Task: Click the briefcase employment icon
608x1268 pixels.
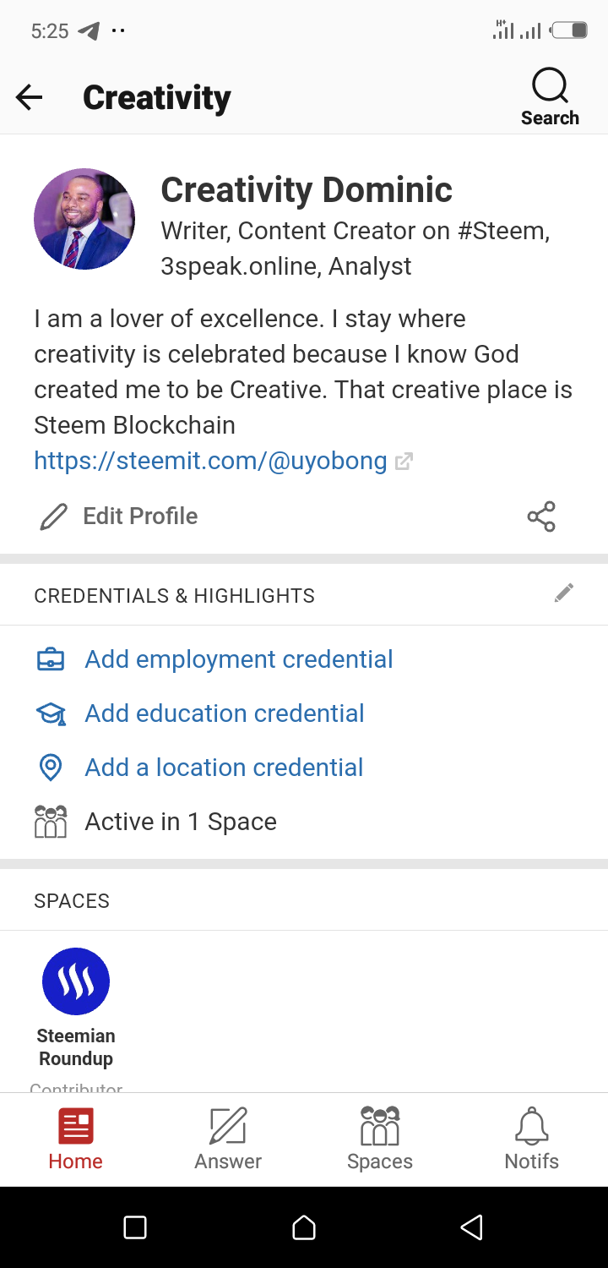Action: [x=51, y=659]
